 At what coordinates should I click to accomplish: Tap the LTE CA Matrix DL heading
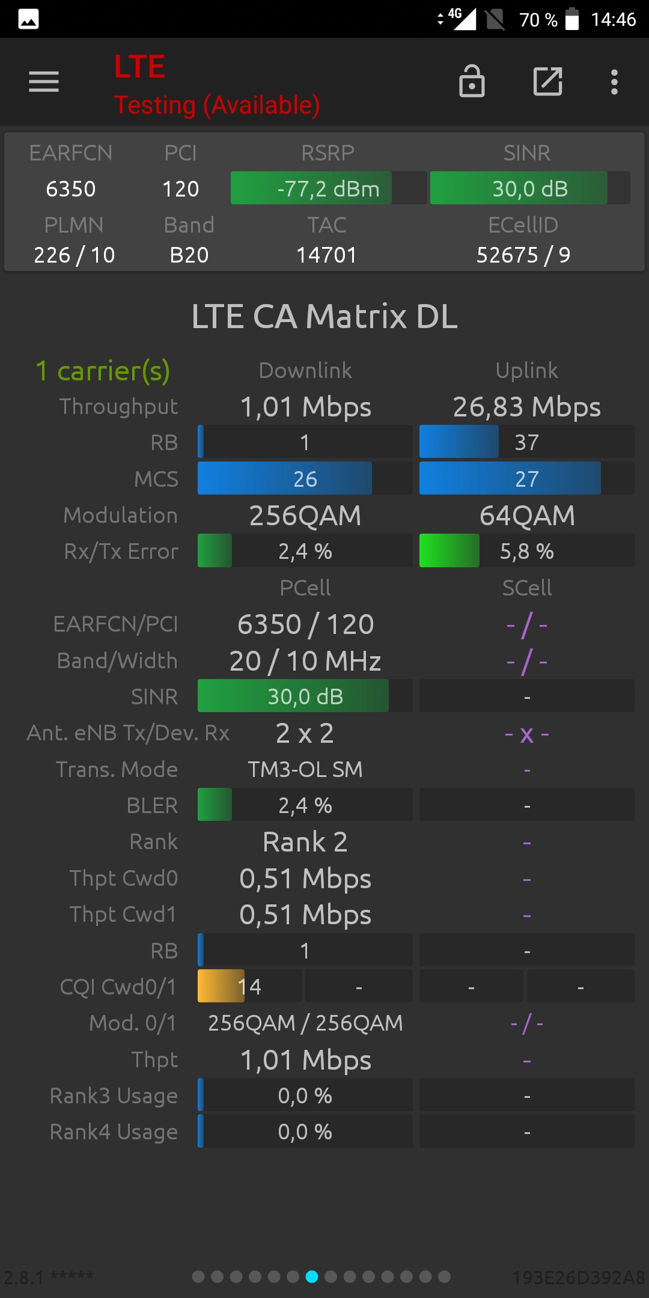tap(324, 316)
